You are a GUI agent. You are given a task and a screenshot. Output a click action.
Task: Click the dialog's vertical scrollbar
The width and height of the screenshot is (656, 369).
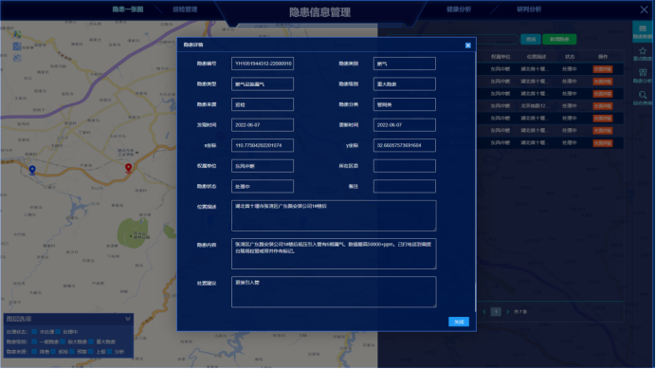(x=476, y=297)
